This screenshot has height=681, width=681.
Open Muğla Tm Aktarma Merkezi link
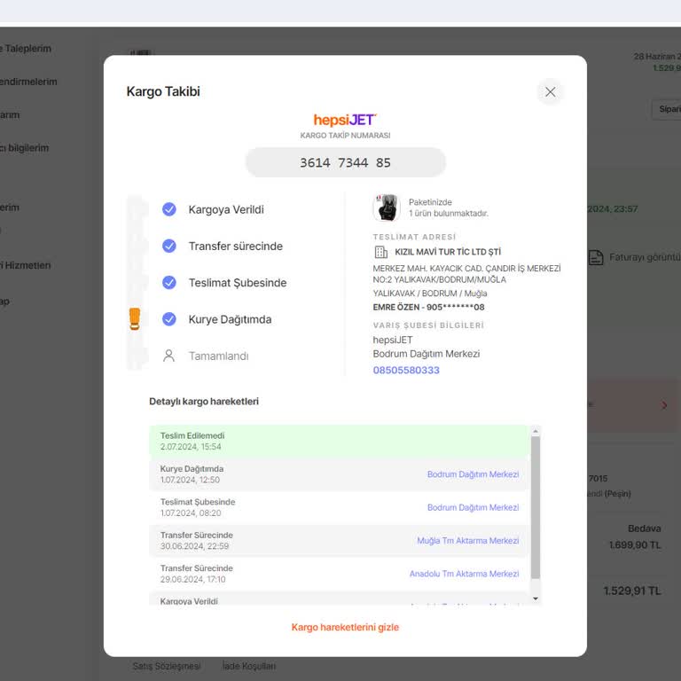coord(468,541)
